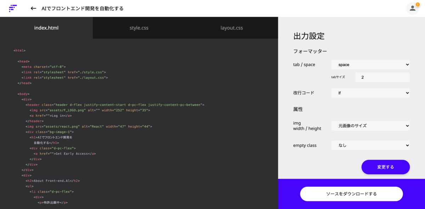Open the tab / space dropdown
Screen dimensions: 425x209
pyautogui.click(x=370, y=65)
